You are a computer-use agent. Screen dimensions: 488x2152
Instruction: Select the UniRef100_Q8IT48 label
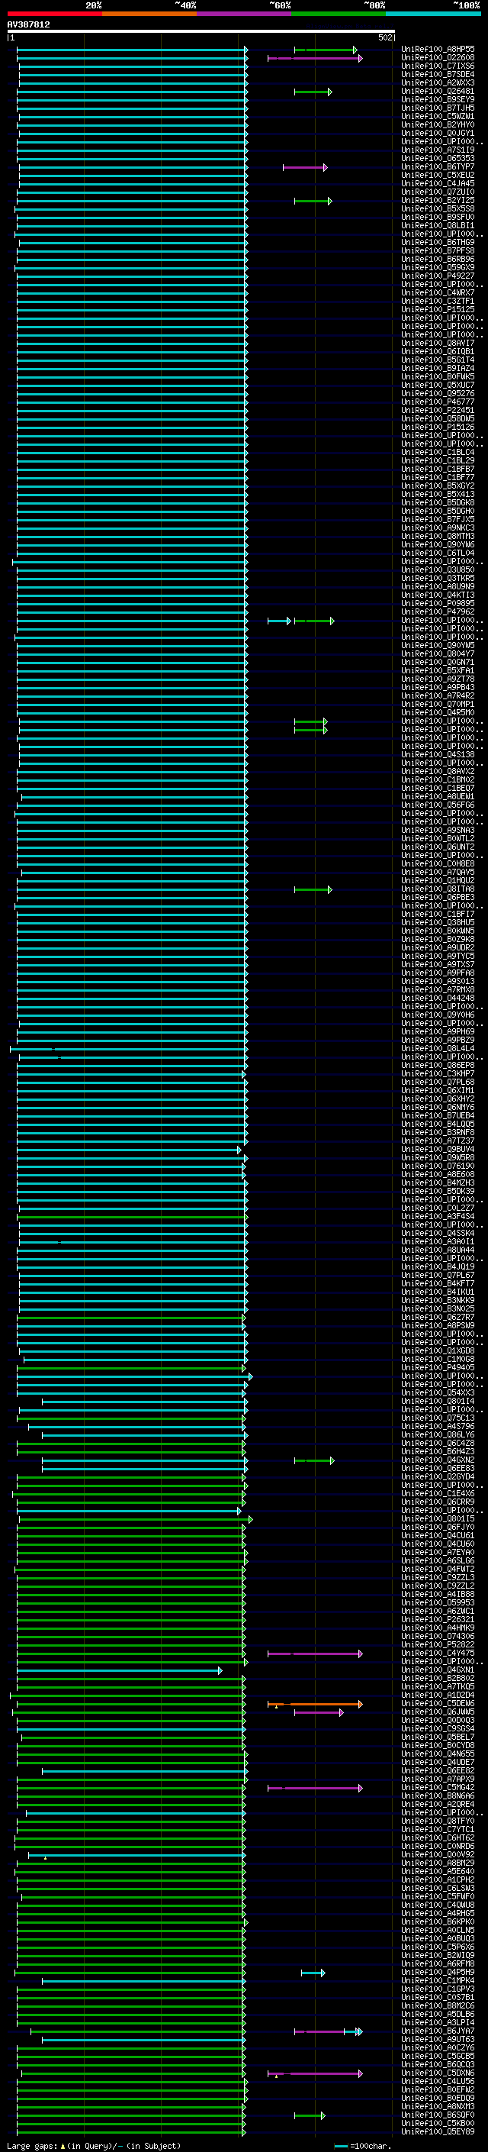click(x=437, y=889)
